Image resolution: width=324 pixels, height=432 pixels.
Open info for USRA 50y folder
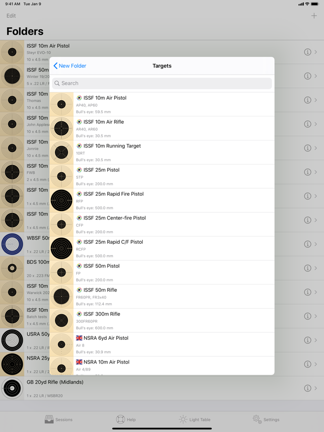point(307,340)
